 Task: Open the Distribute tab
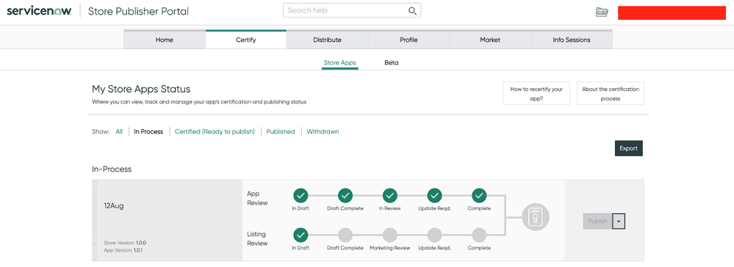pyautogui.click(x=327, y=40)
